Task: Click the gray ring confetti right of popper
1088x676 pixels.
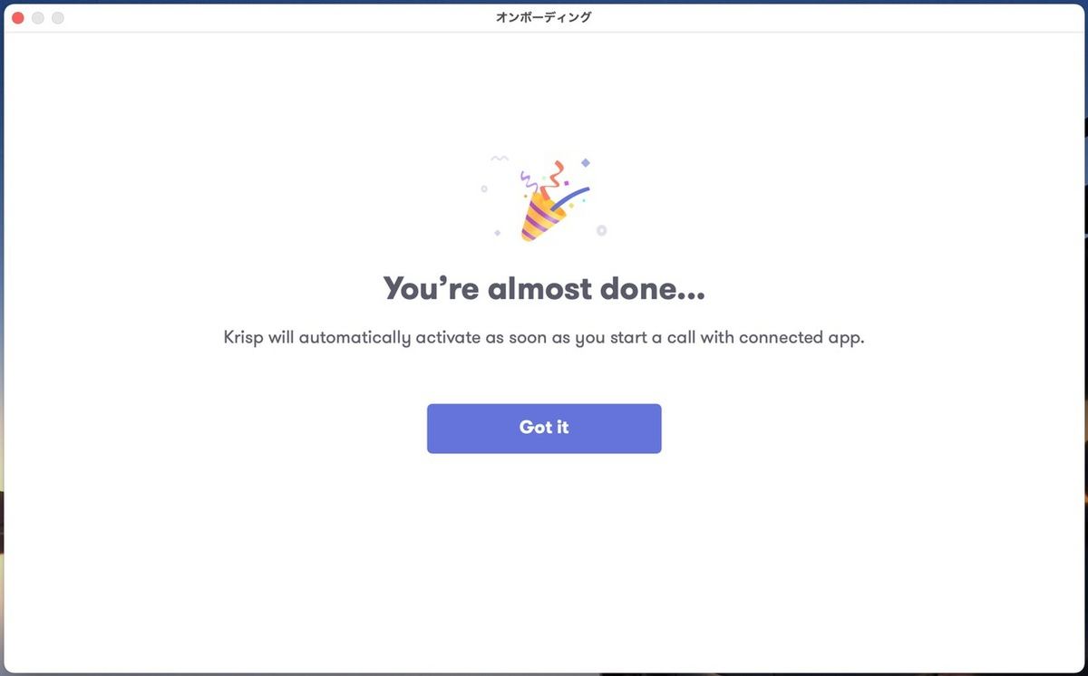Action: coord(601,230)
